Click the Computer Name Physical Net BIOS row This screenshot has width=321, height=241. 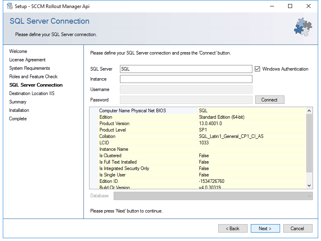198,111
